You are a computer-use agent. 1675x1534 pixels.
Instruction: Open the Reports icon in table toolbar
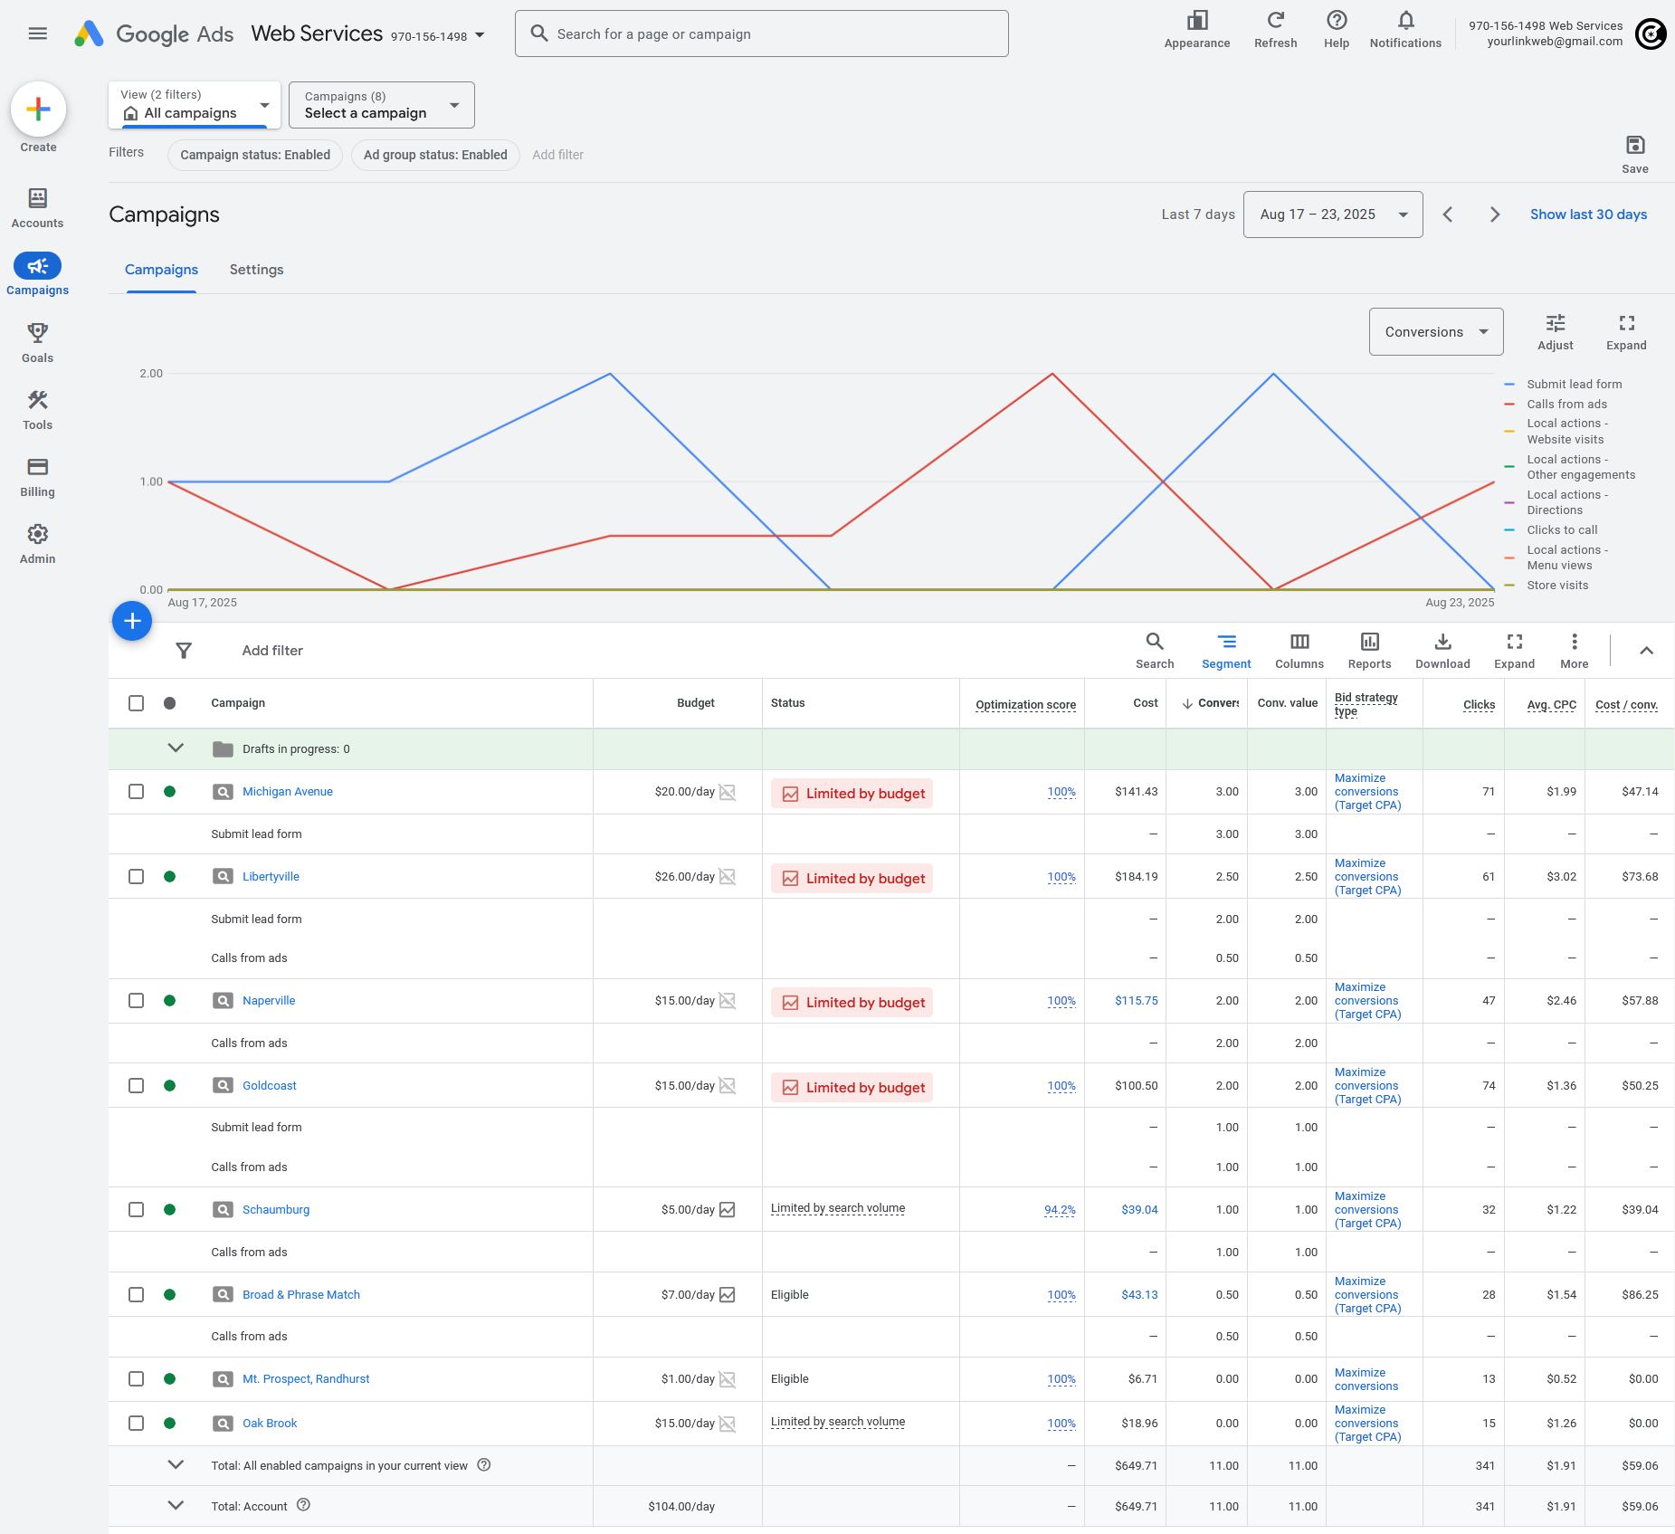point(1368,650)
